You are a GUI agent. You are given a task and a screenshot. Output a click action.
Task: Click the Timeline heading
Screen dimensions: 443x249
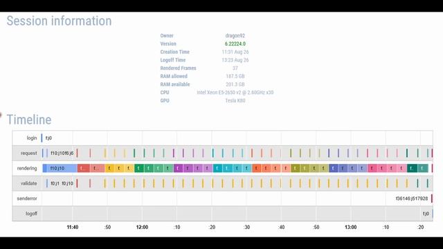29,120
